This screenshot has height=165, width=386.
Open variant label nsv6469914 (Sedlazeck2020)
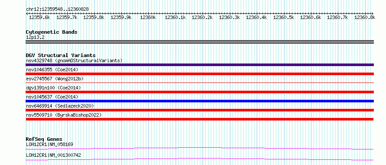coord(60,106)
